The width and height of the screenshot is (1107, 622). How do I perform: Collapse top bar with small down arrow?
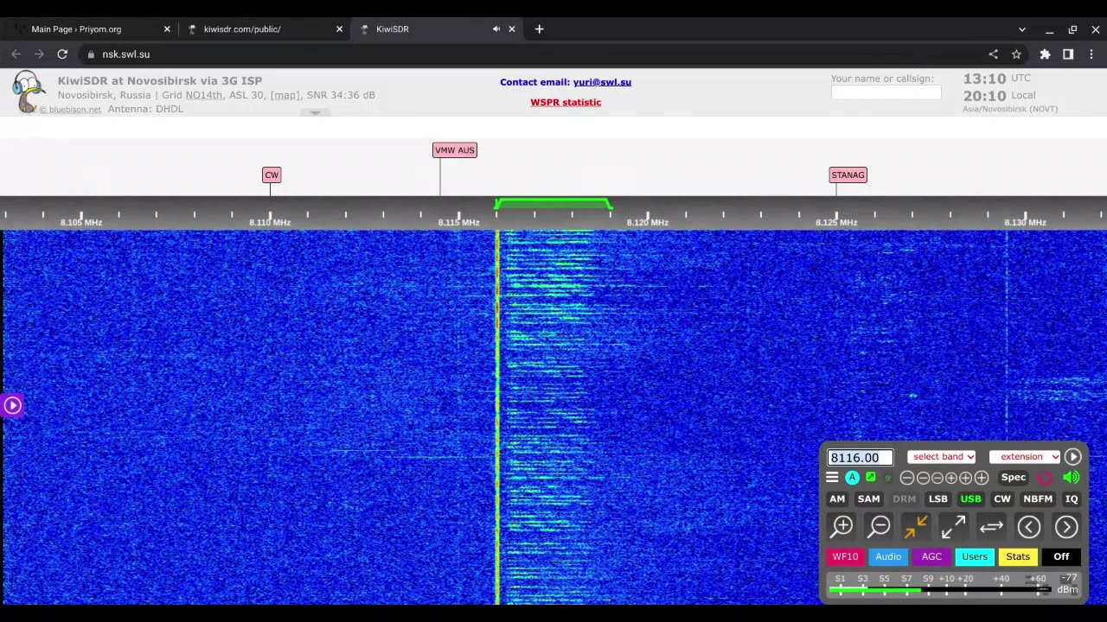click(315, 112)
